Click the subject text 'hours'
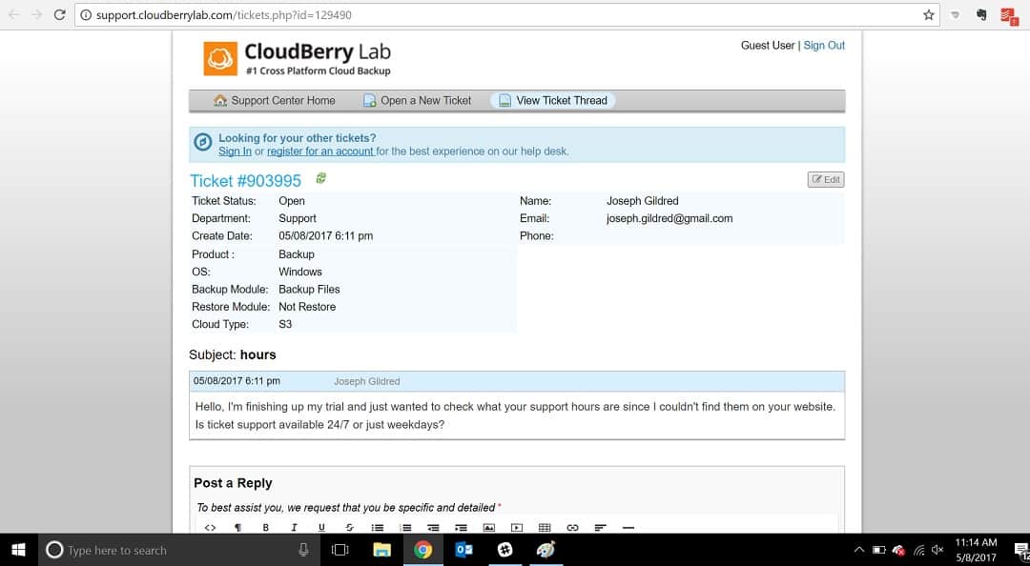The image size is (1030, 566). pos(258,354)
